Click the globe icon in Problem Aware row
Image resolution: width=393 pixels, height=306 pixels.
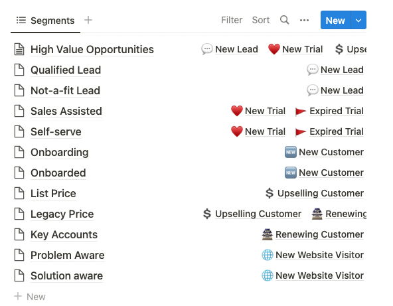[268, 255]
